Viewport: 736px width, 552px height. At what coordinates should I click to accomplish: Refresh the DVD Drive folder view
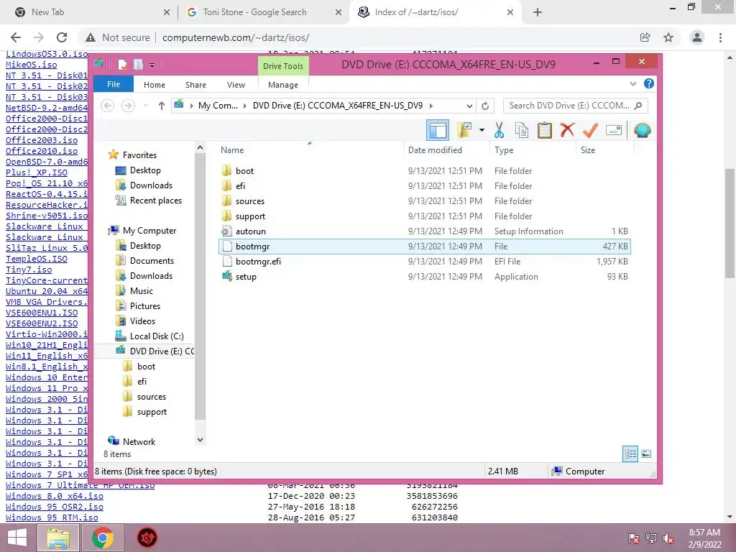click(x=485, y=106)
